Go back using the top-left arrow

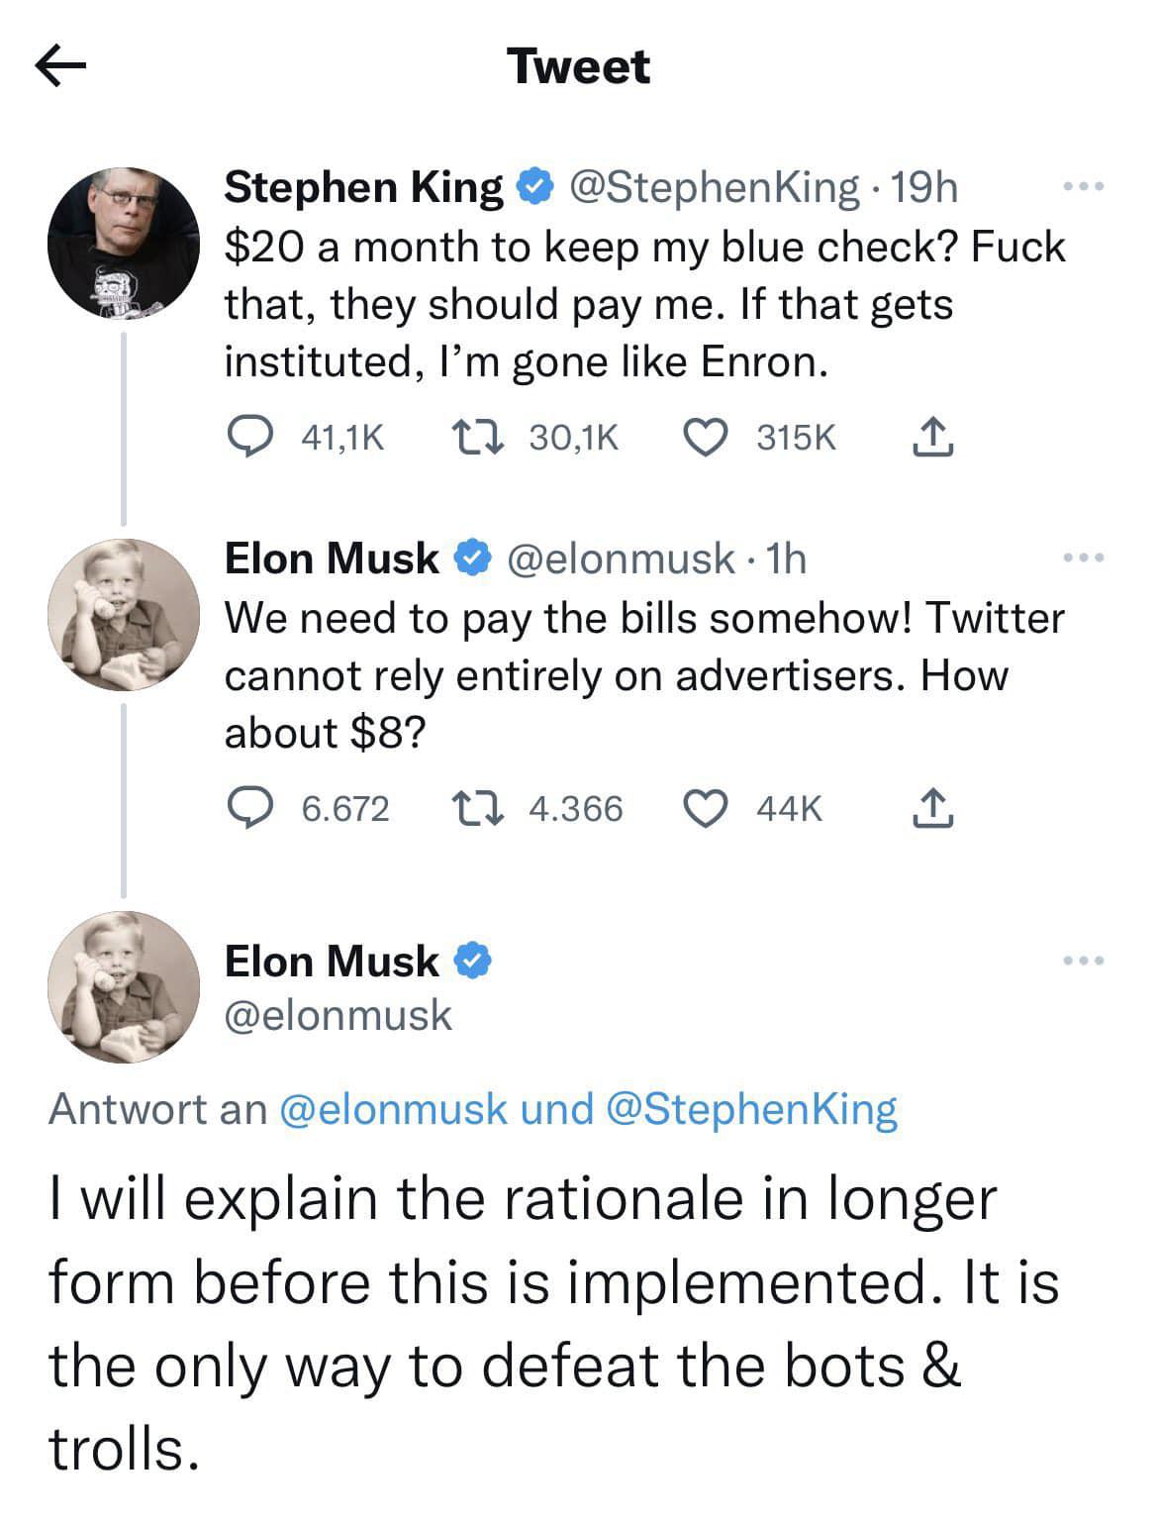[x=61, y=66]
